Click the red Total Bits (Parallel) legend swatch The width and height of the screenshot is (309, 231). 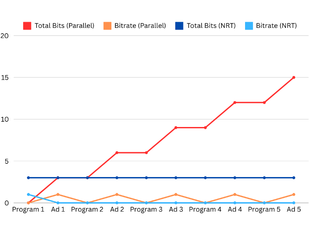[27, 26]
